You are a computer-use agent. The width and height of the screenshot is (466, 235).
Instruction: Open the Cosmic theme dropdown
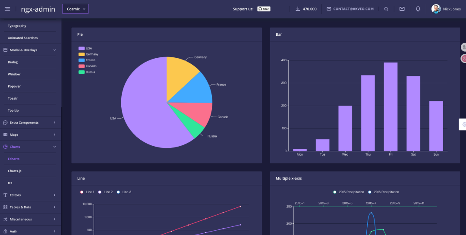point(76,9)
